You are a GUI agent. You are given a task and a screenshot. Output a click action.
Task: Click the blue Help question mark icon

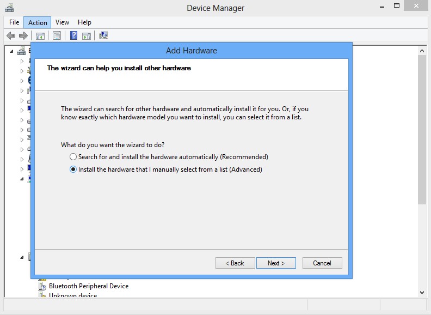(x=73, y=35)
